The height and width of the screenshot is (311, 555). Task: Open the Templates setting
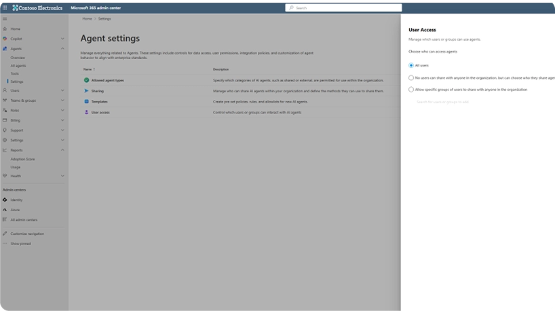click(x=100, y=102)
